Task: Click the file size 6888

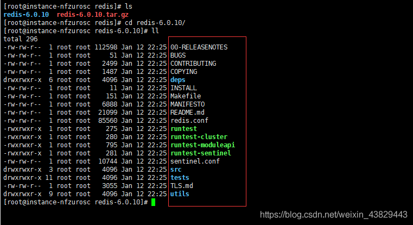Action: (110, 104)
